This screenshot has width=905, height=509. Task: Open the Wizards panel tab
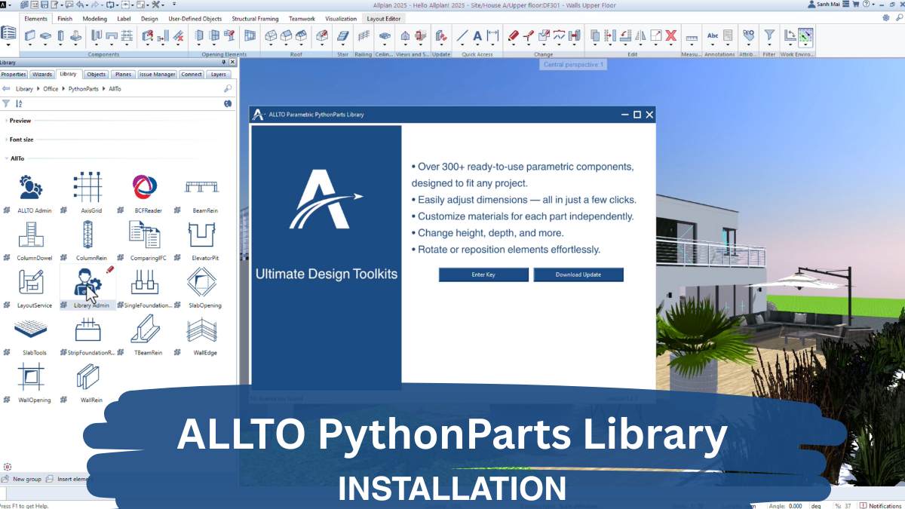pos(42,75)
